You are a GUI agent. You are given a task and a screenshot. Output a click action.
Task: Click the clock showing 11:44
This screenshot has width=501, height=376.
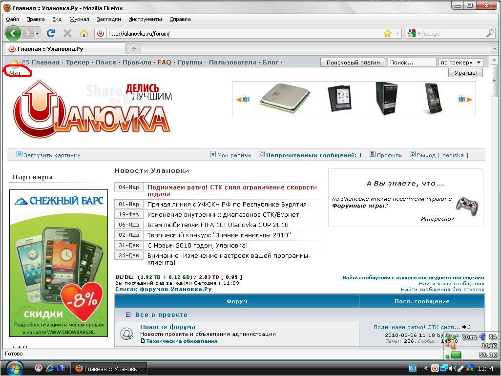tap(485, 368)
